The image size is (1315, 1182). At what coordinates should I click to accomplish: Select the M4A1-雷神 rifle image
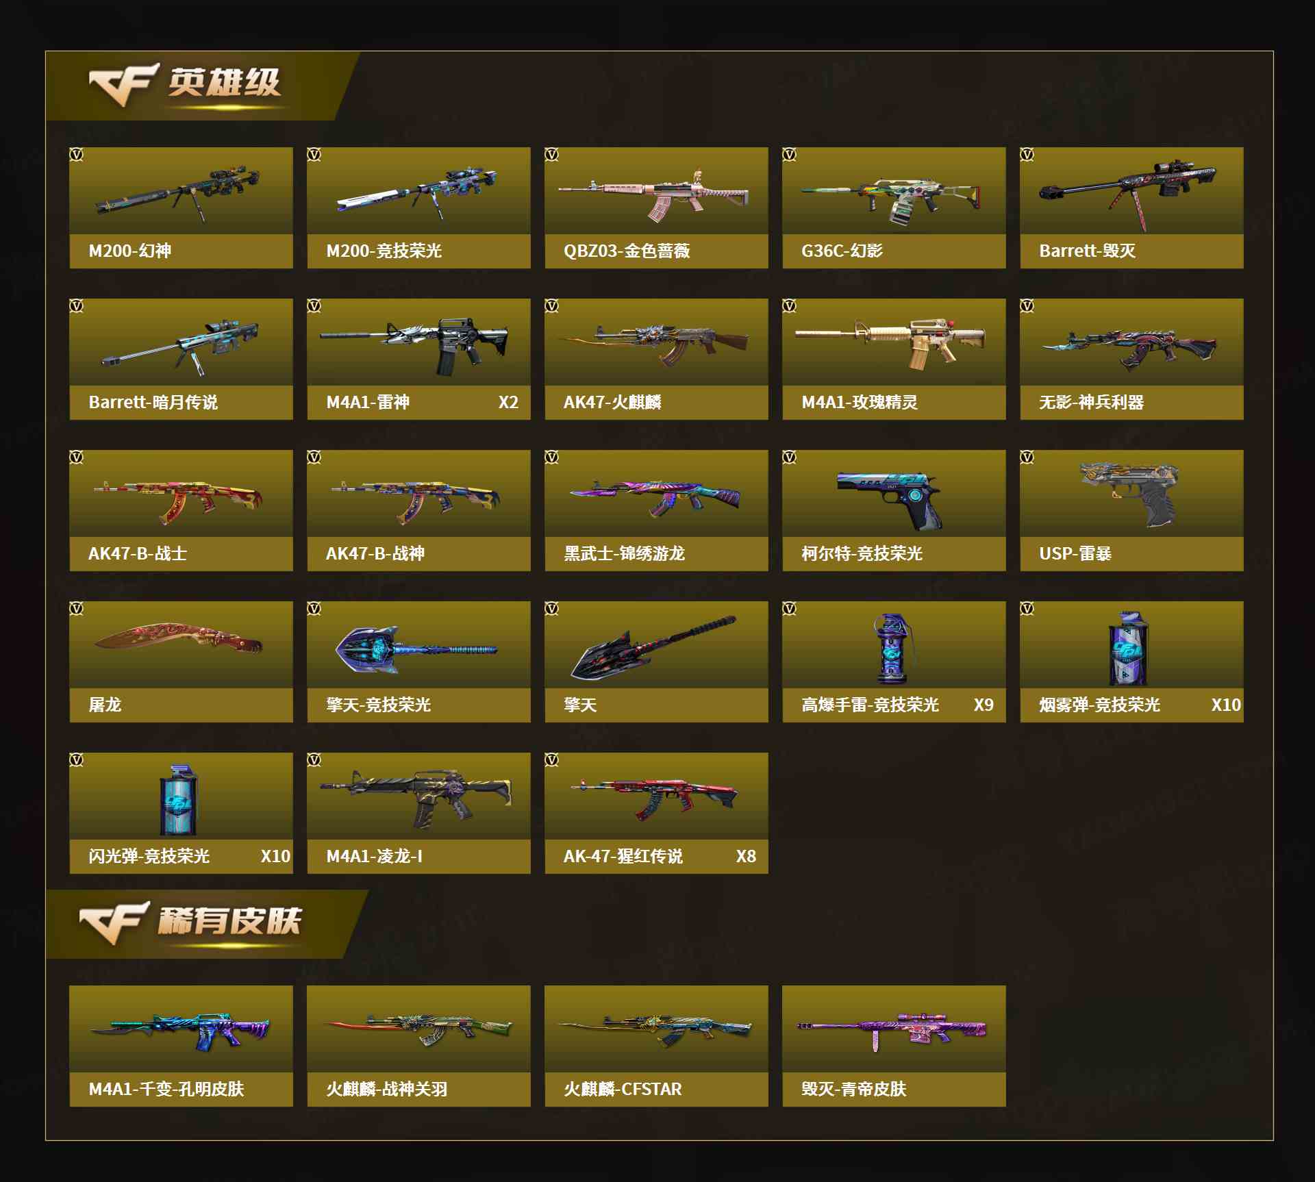pyautogui.click(x=414, y=346)
